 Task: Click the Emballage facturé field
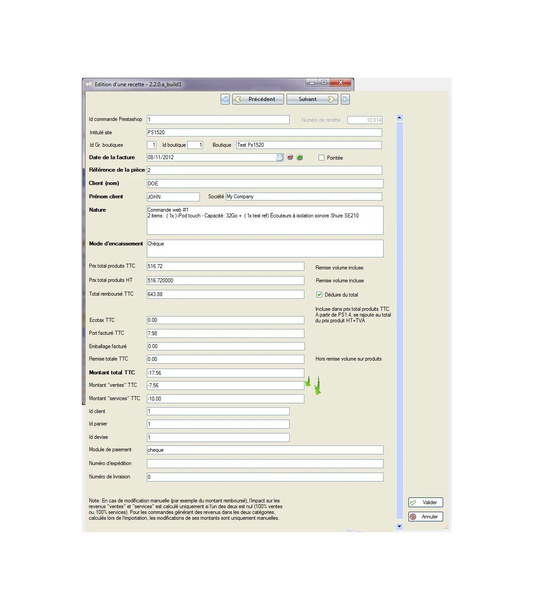226,346
